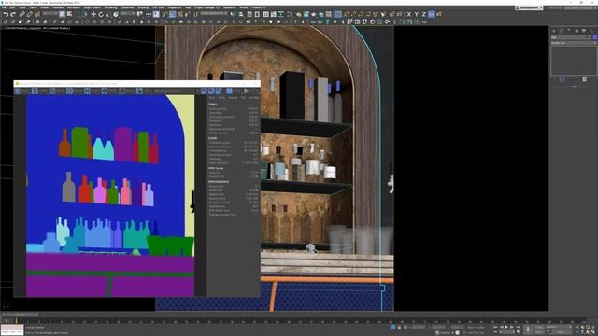Click the Select and Place tool
Image resolution: width=598 pixels, height=336 pixels.
[x=116, y=14]
